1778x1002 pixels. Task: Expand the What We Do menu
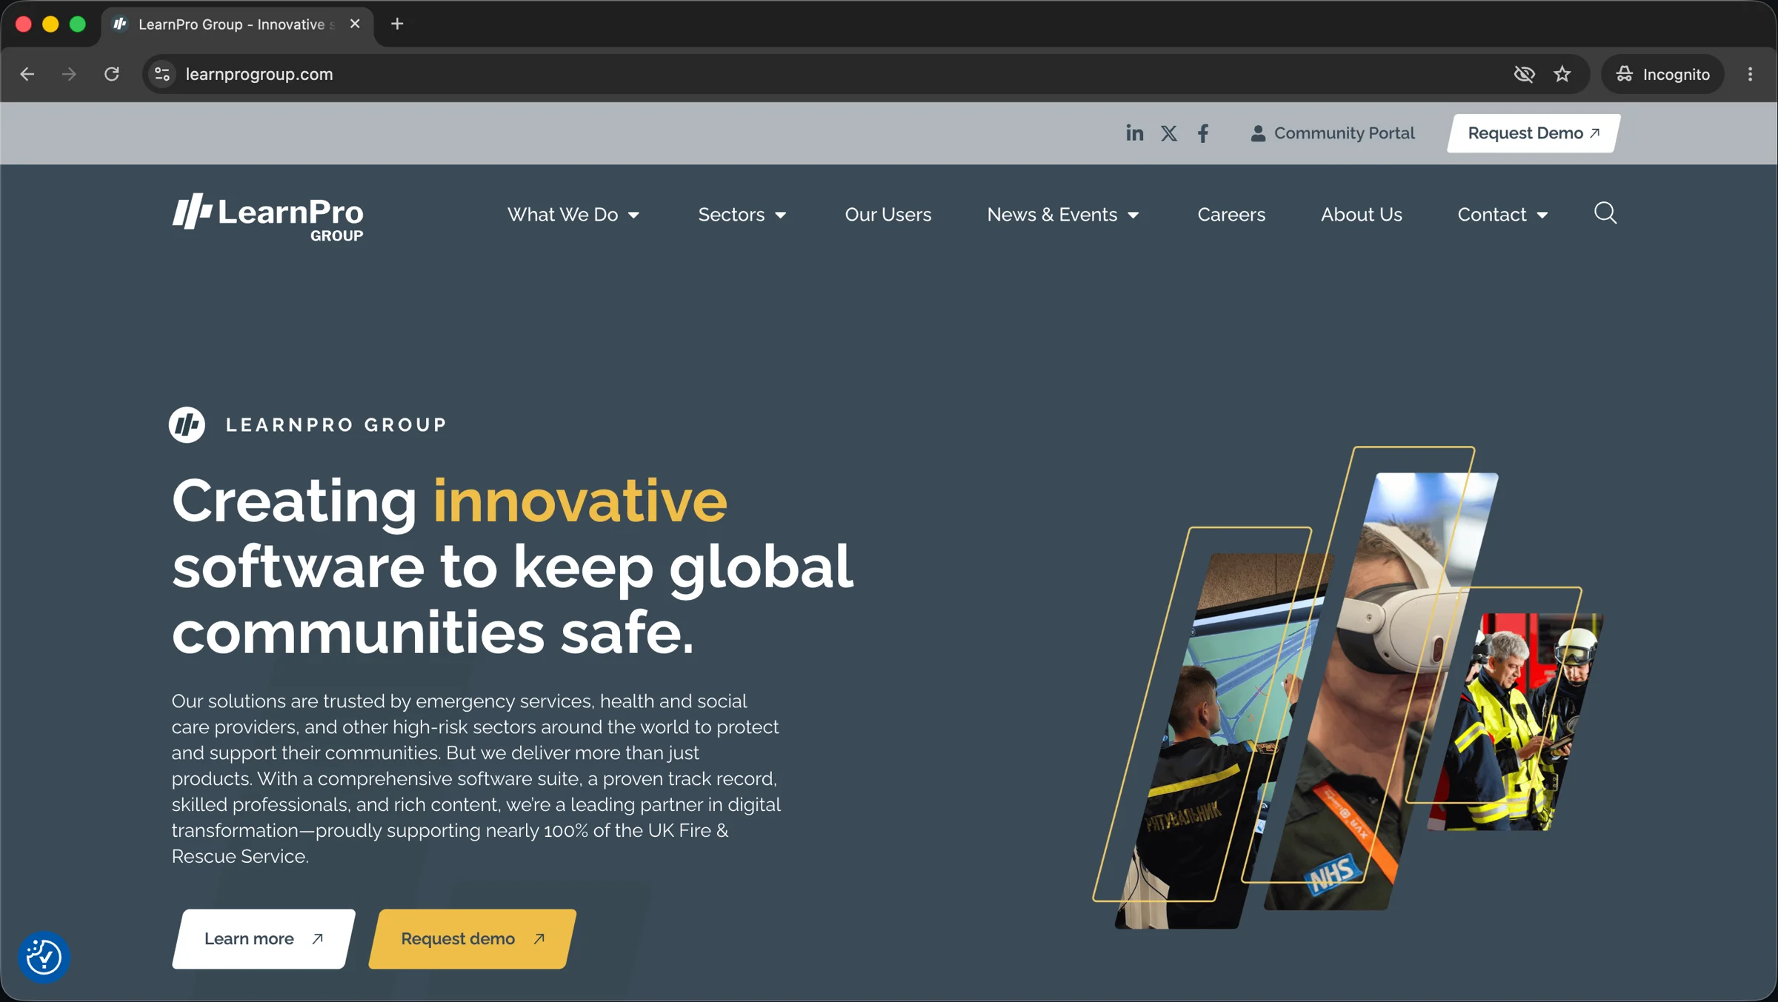(x=573, y=215)
